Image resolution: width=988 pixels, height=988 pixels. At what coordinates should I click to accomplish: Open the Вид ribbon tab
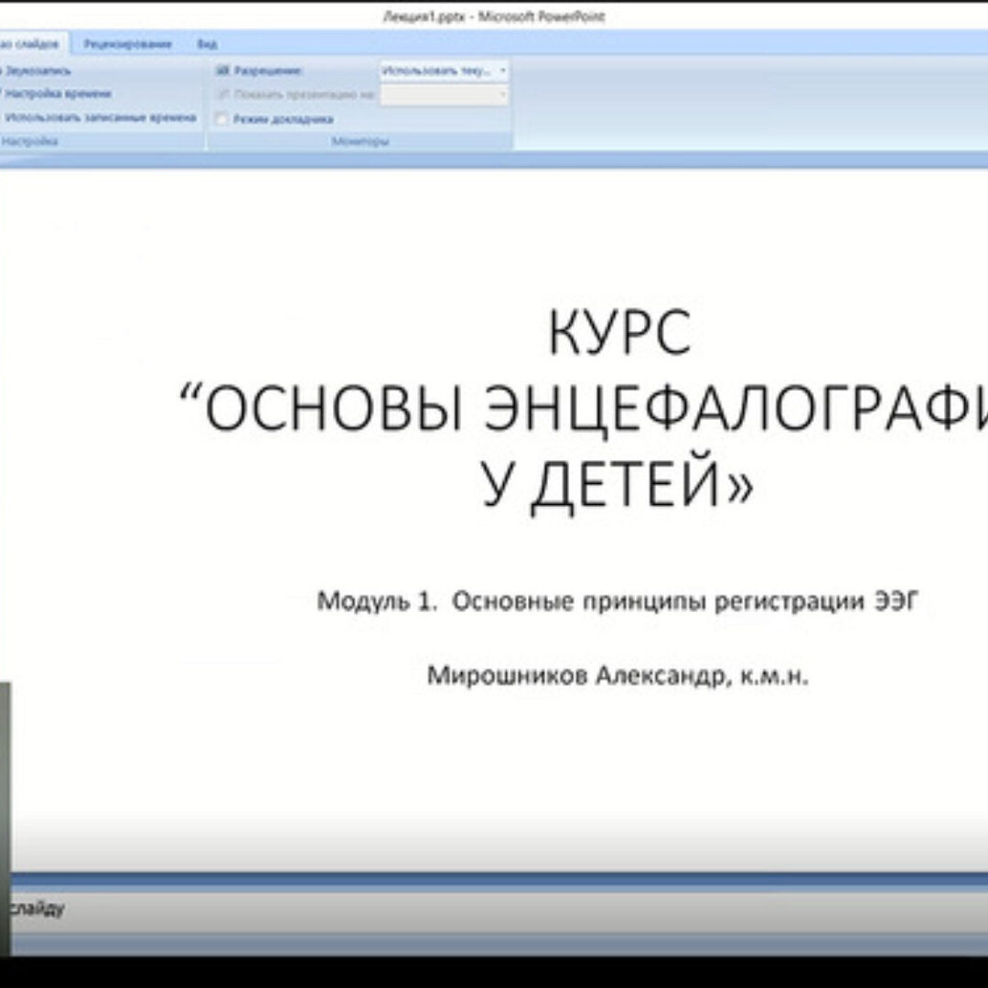click(208, 44)
